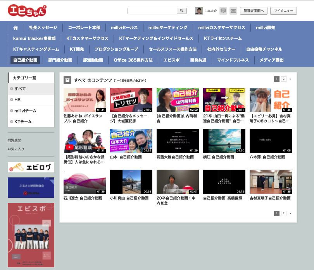Click the 山本大介 user avatar
The image size is (314, 270).
(199, 11)
